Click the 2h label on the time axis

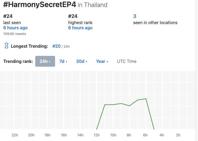point(178,135)
